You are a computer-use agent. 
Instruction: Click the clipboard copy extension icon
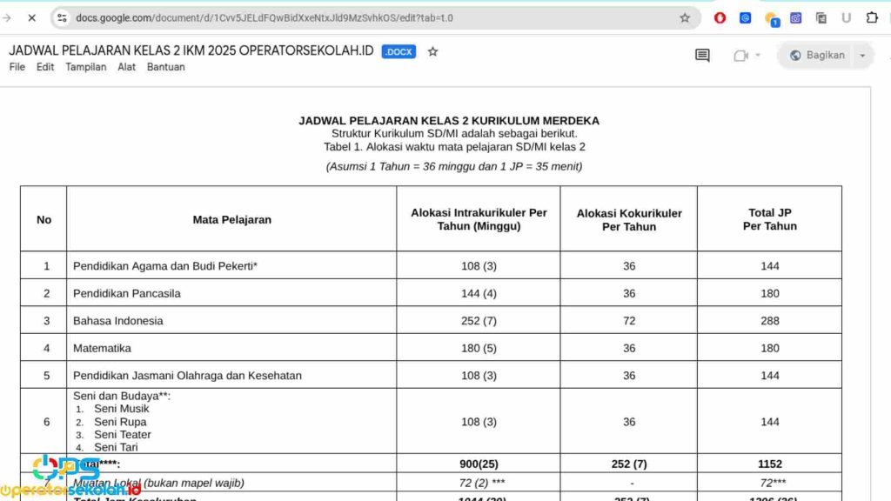(x=821, y=18)
